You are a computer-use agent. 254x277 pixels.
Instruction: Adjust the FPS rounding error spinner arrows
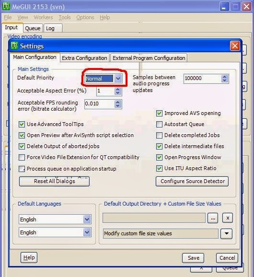point(118,104)
